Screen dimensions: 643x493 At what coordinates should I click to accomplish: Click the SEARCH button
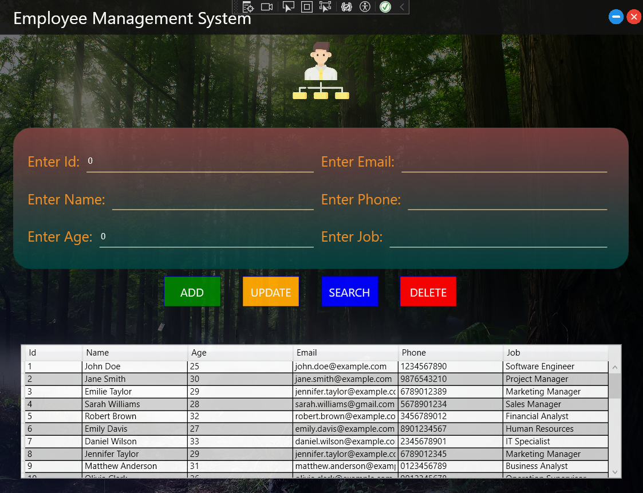coord(349,291)
